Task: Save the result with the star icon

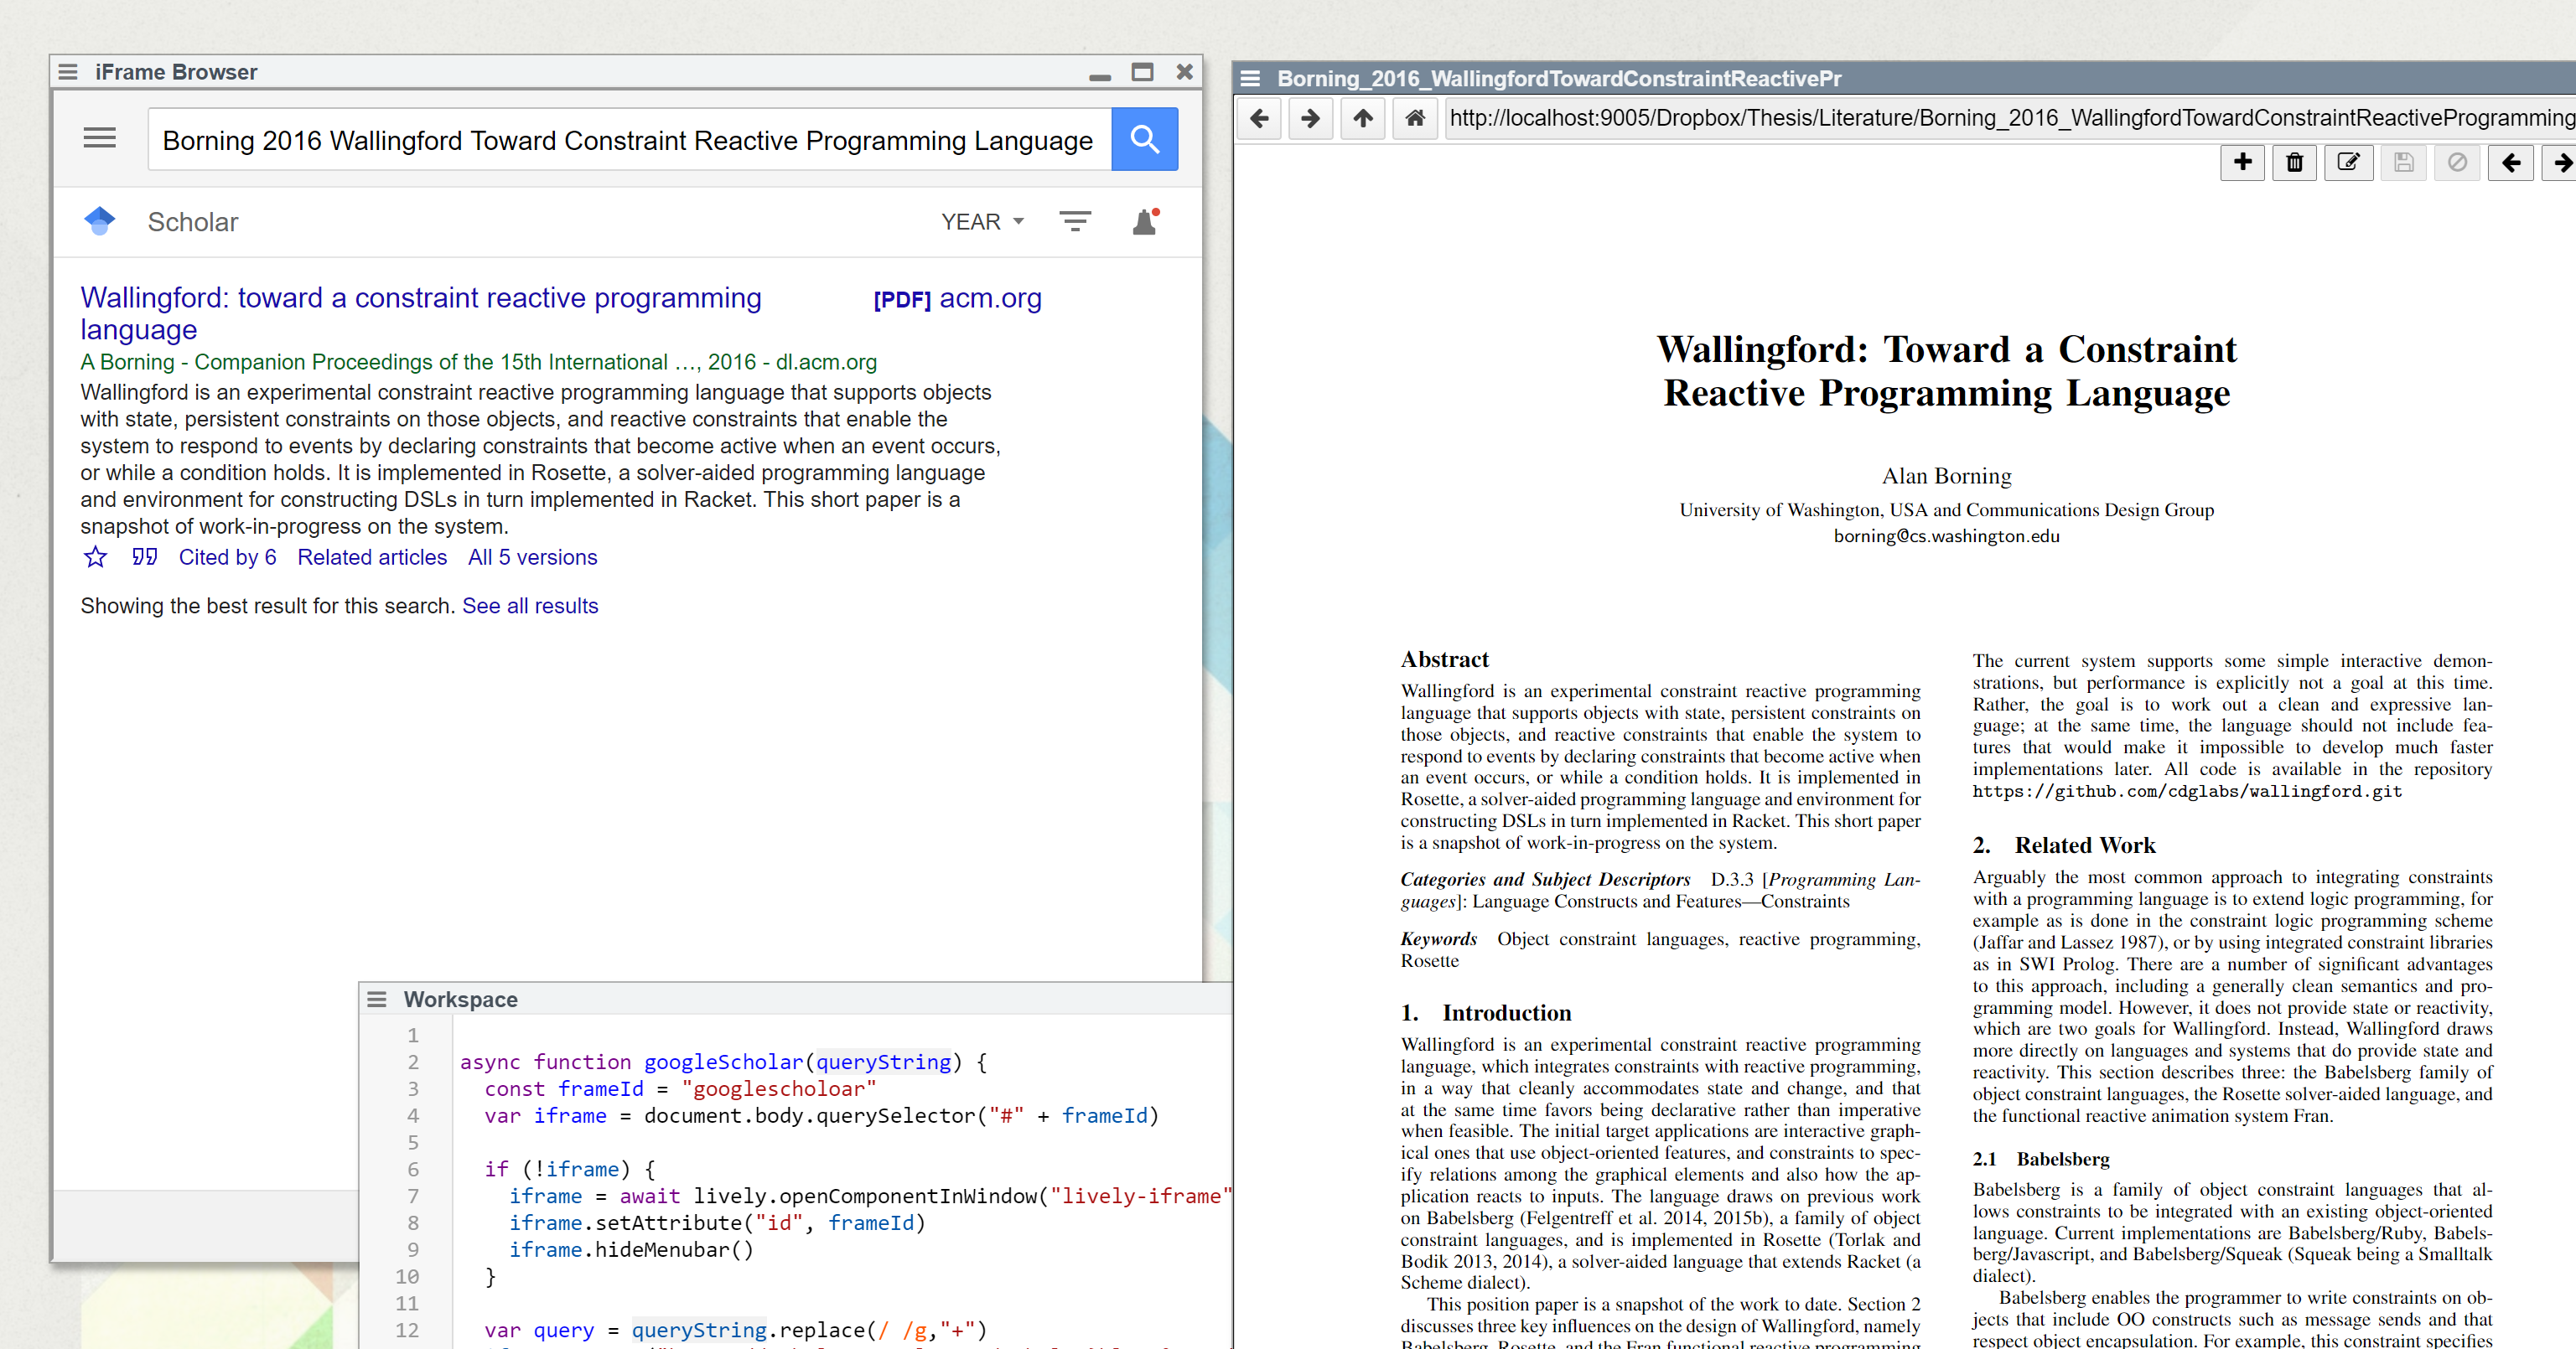Action: pos(95,557)
